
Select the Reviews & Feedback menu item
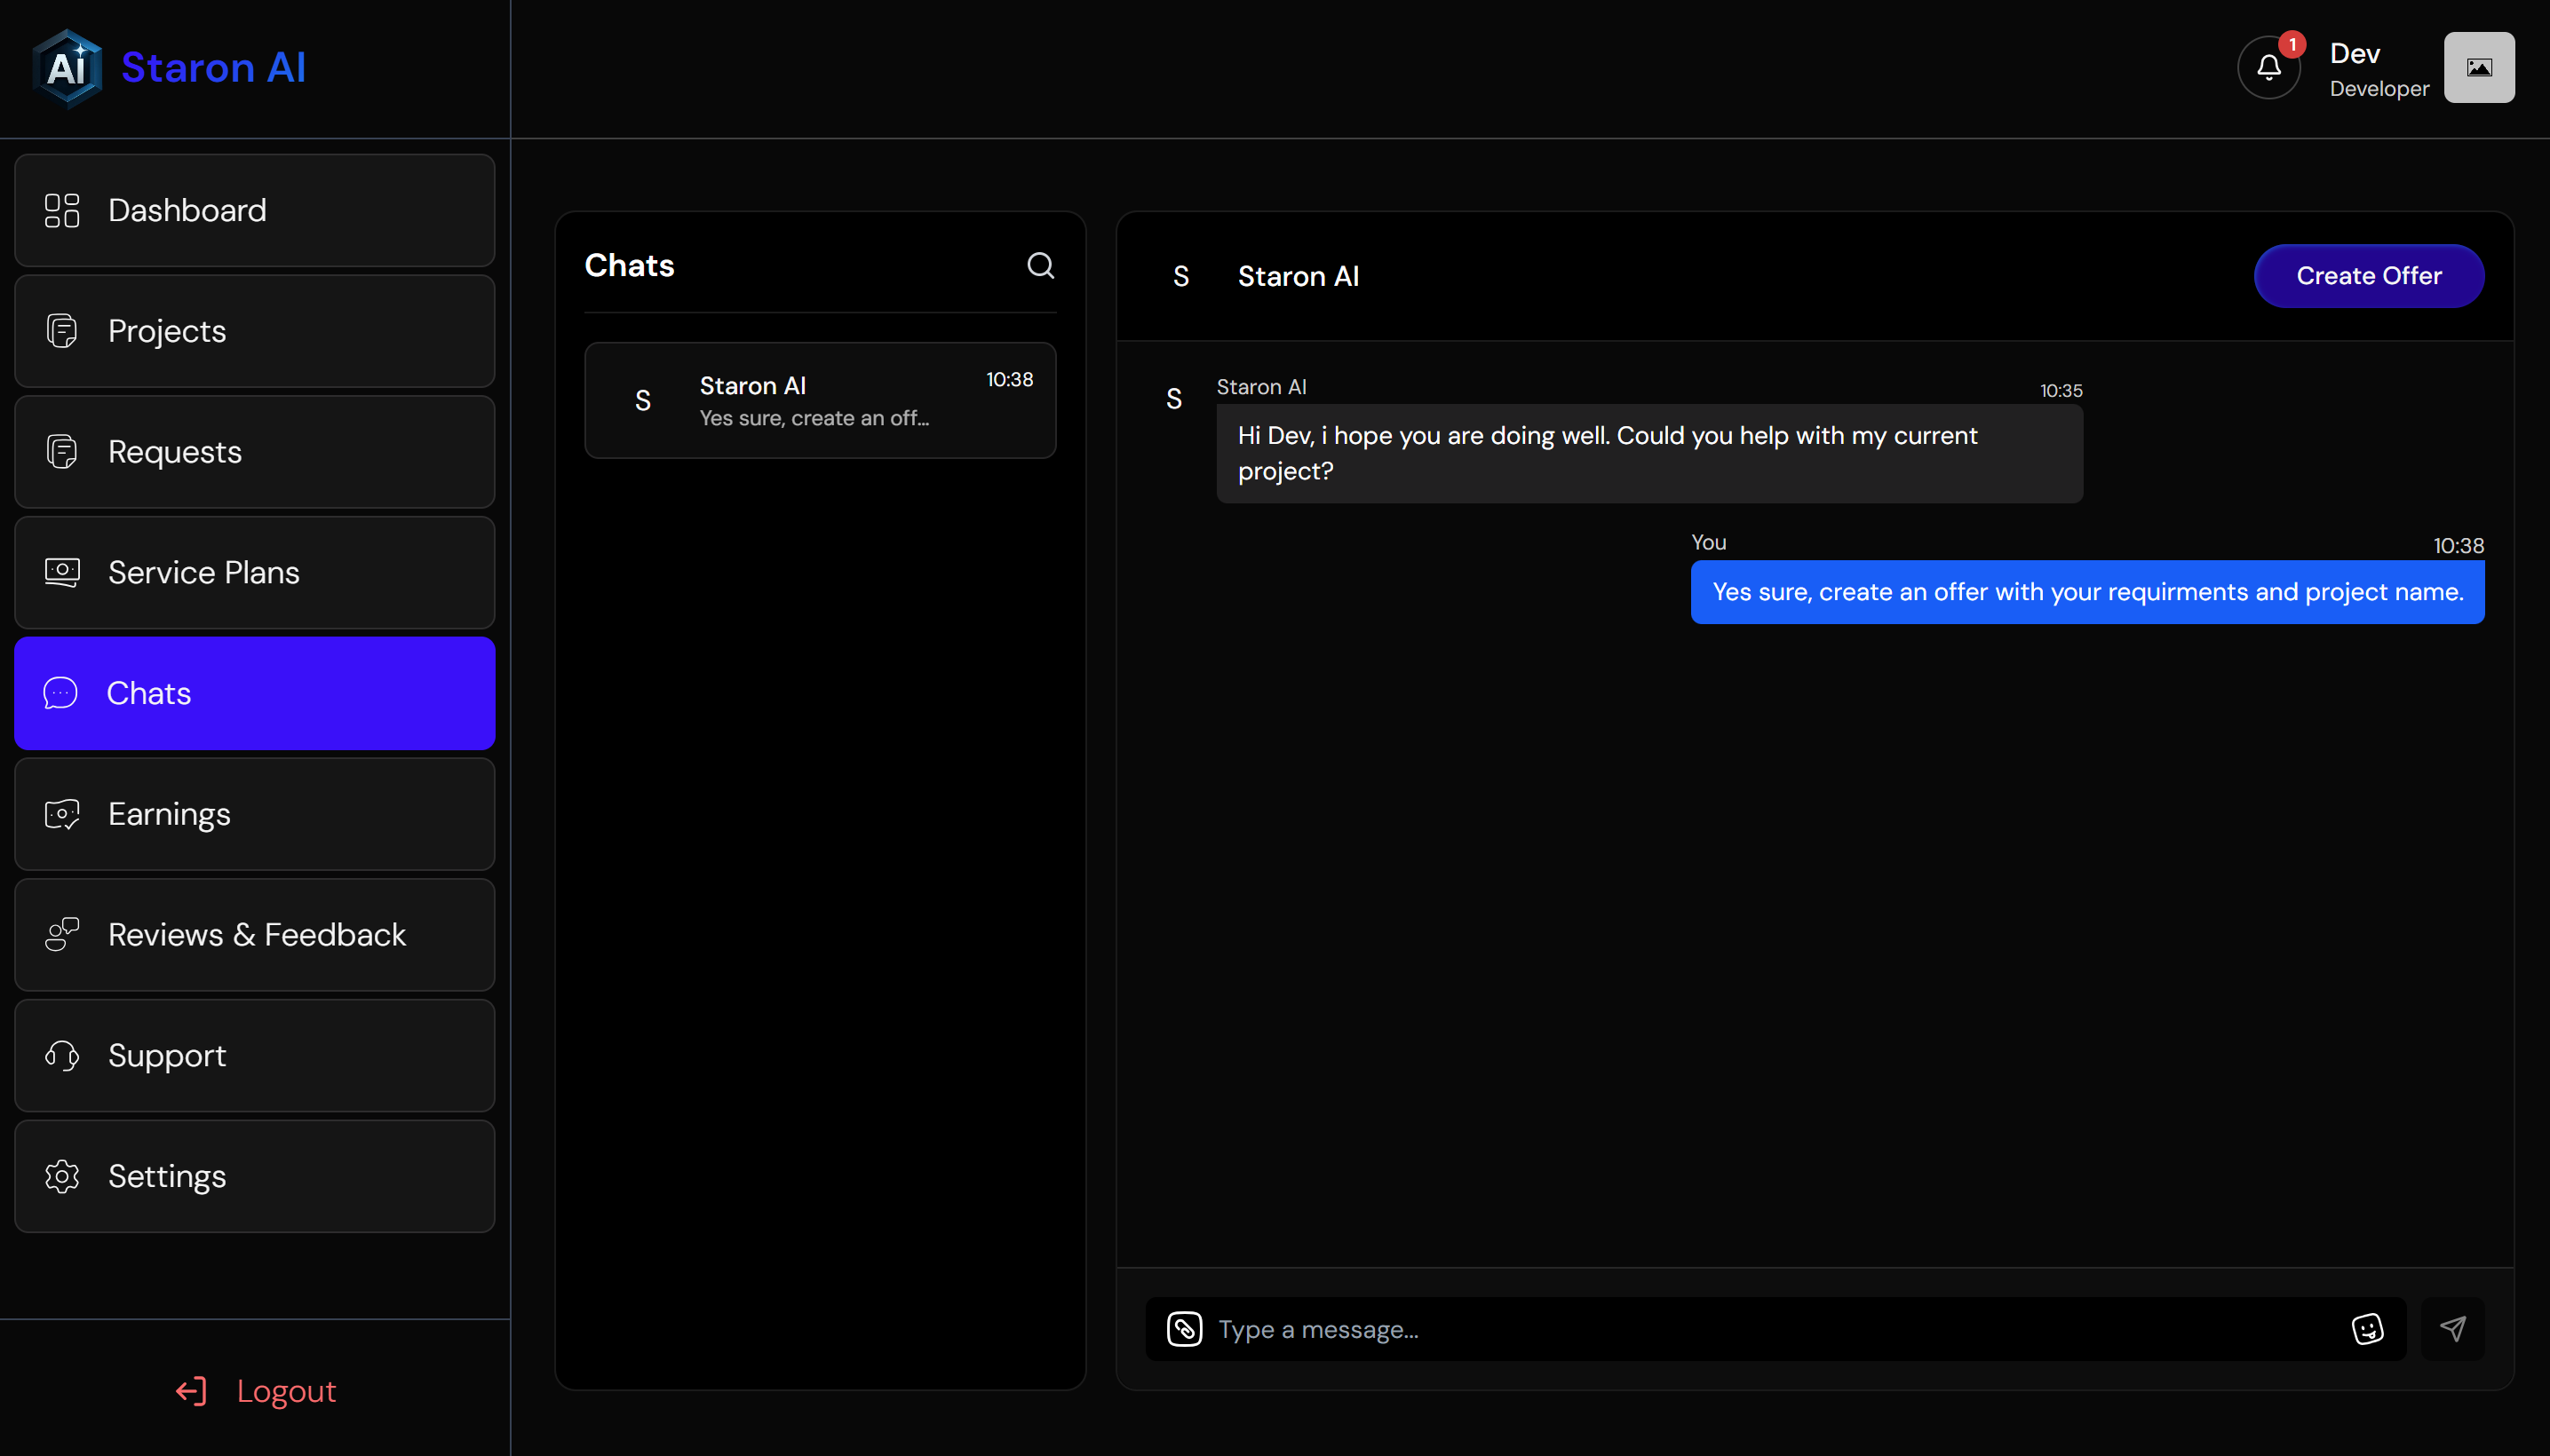point(256,934)
